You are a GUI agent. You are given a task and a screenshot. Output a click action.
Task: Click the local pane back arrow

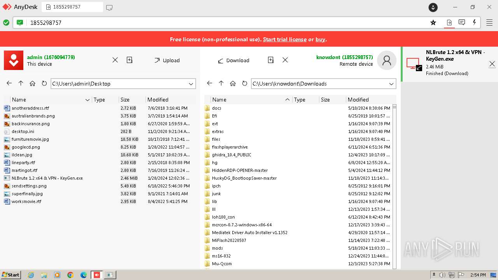(x=9, y=83)
